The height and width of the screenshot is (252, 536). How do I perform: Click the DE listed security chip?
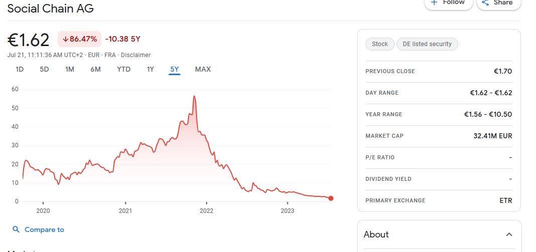(x=427, y=44)
